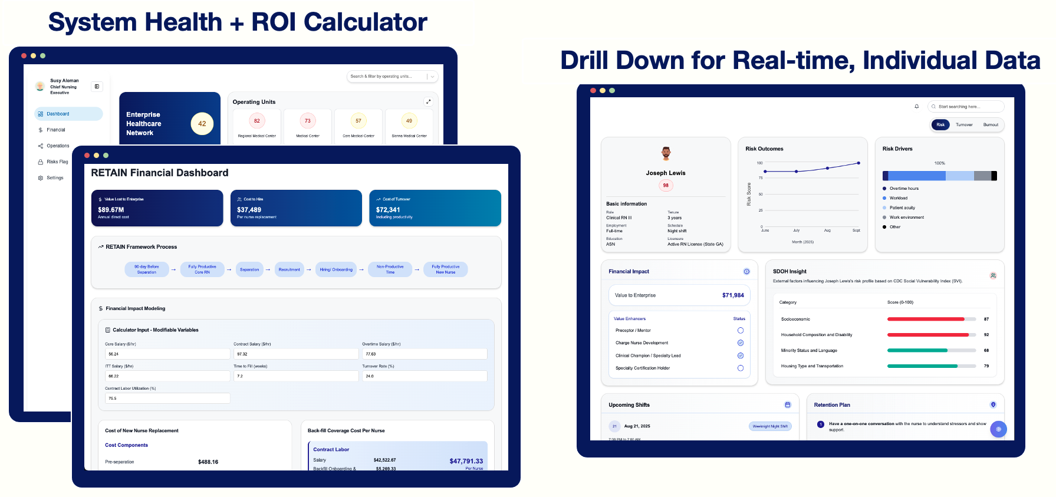Click Susy Aleman's avatar
Image resolution: width=1056 pixels, height=497 pixels.
click(x=40, y=87)
